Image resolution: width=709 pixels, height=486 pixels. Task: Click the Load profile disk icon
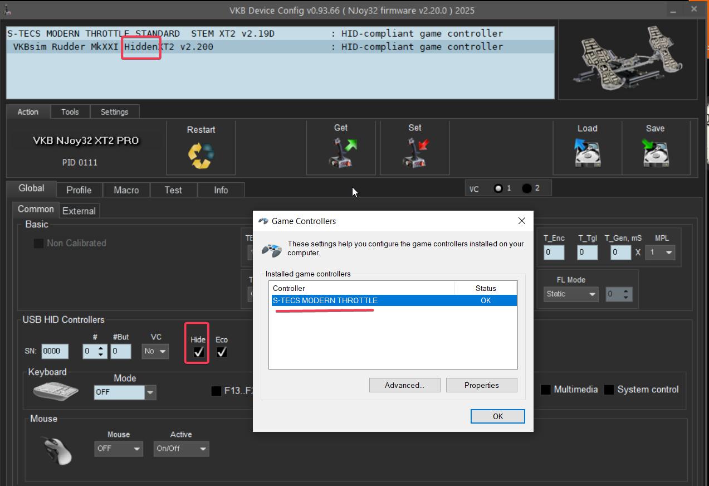coord(587,153)
